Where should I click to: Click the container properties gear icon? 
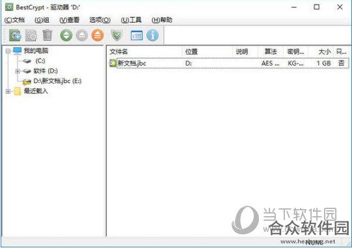coord(31,36)
